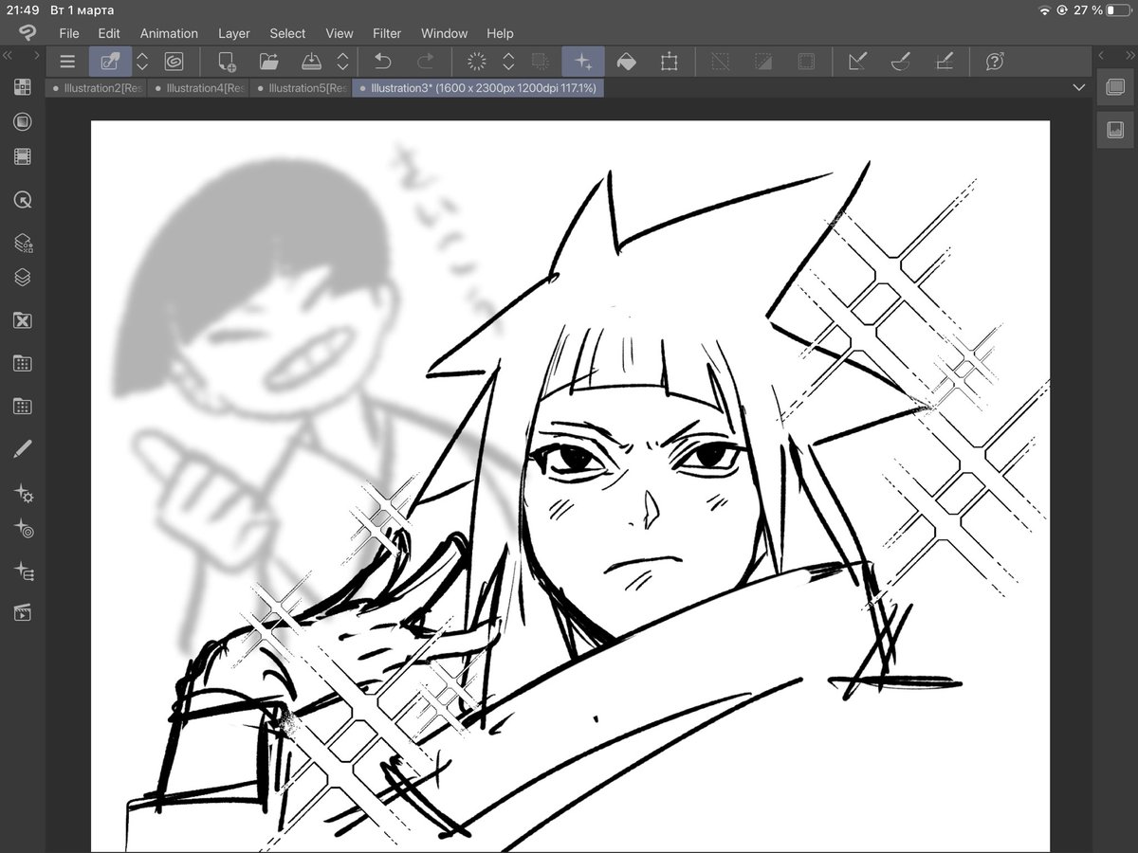The height and width of the screenshot is (853, 1138).
Task: Open the Animation menu
Action: (x=169, y=33)
